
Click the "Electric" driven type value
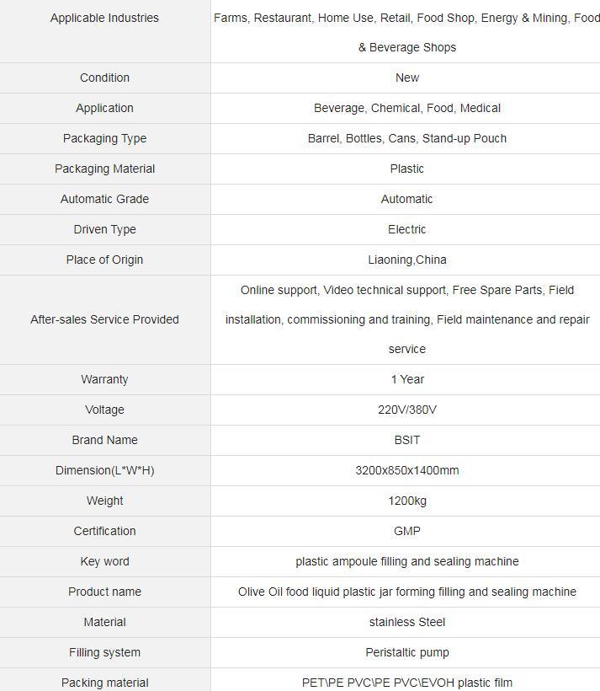pyautogui.click(x=406, y=229)
